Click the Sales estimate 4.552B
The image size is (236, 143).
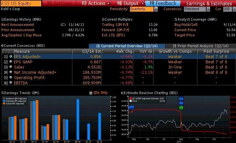[x=94, y=67]
